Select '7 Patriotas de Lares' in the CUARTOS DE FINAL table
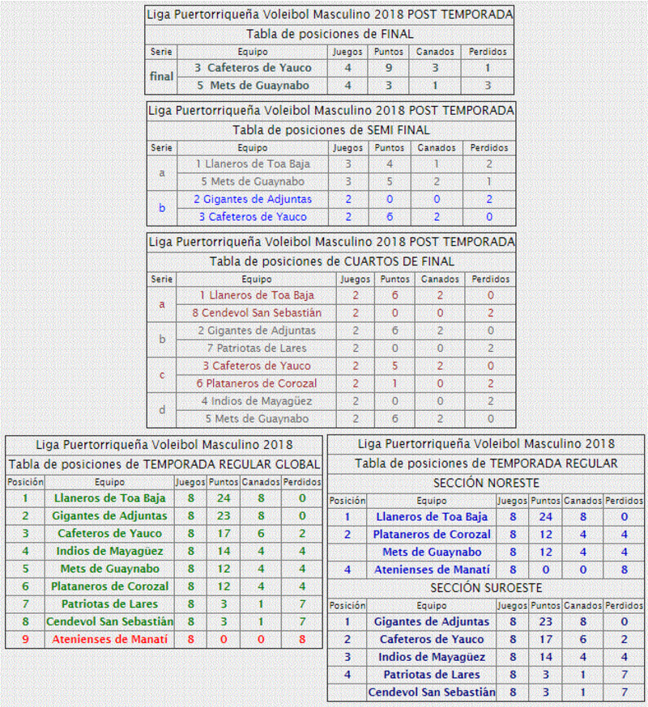This screenshot has width=648, height=707. click(x=257, y=348)
